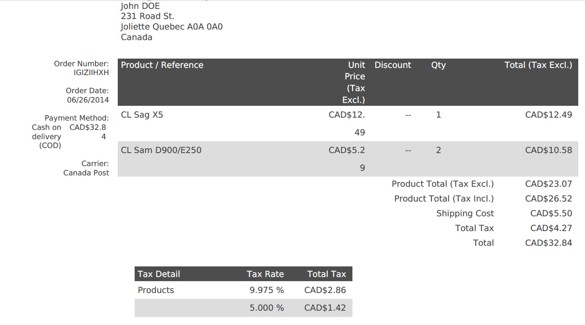585x325 pixels.
Task: Click the Product Total (Tax Incl.) label
Action: click(x=444, y=199)
